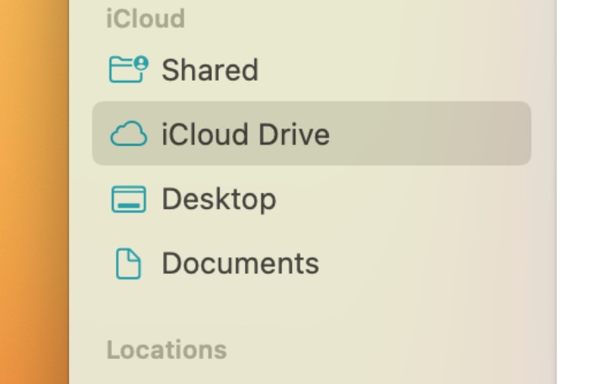The image size is (589, 384).
Task: Open Shared from the iCloud sidebar section
Action: (210, 70)
